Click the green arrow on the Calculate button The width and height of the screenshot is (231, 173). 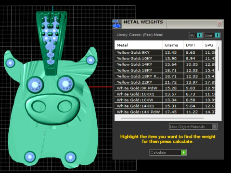(x=183, y=152)
